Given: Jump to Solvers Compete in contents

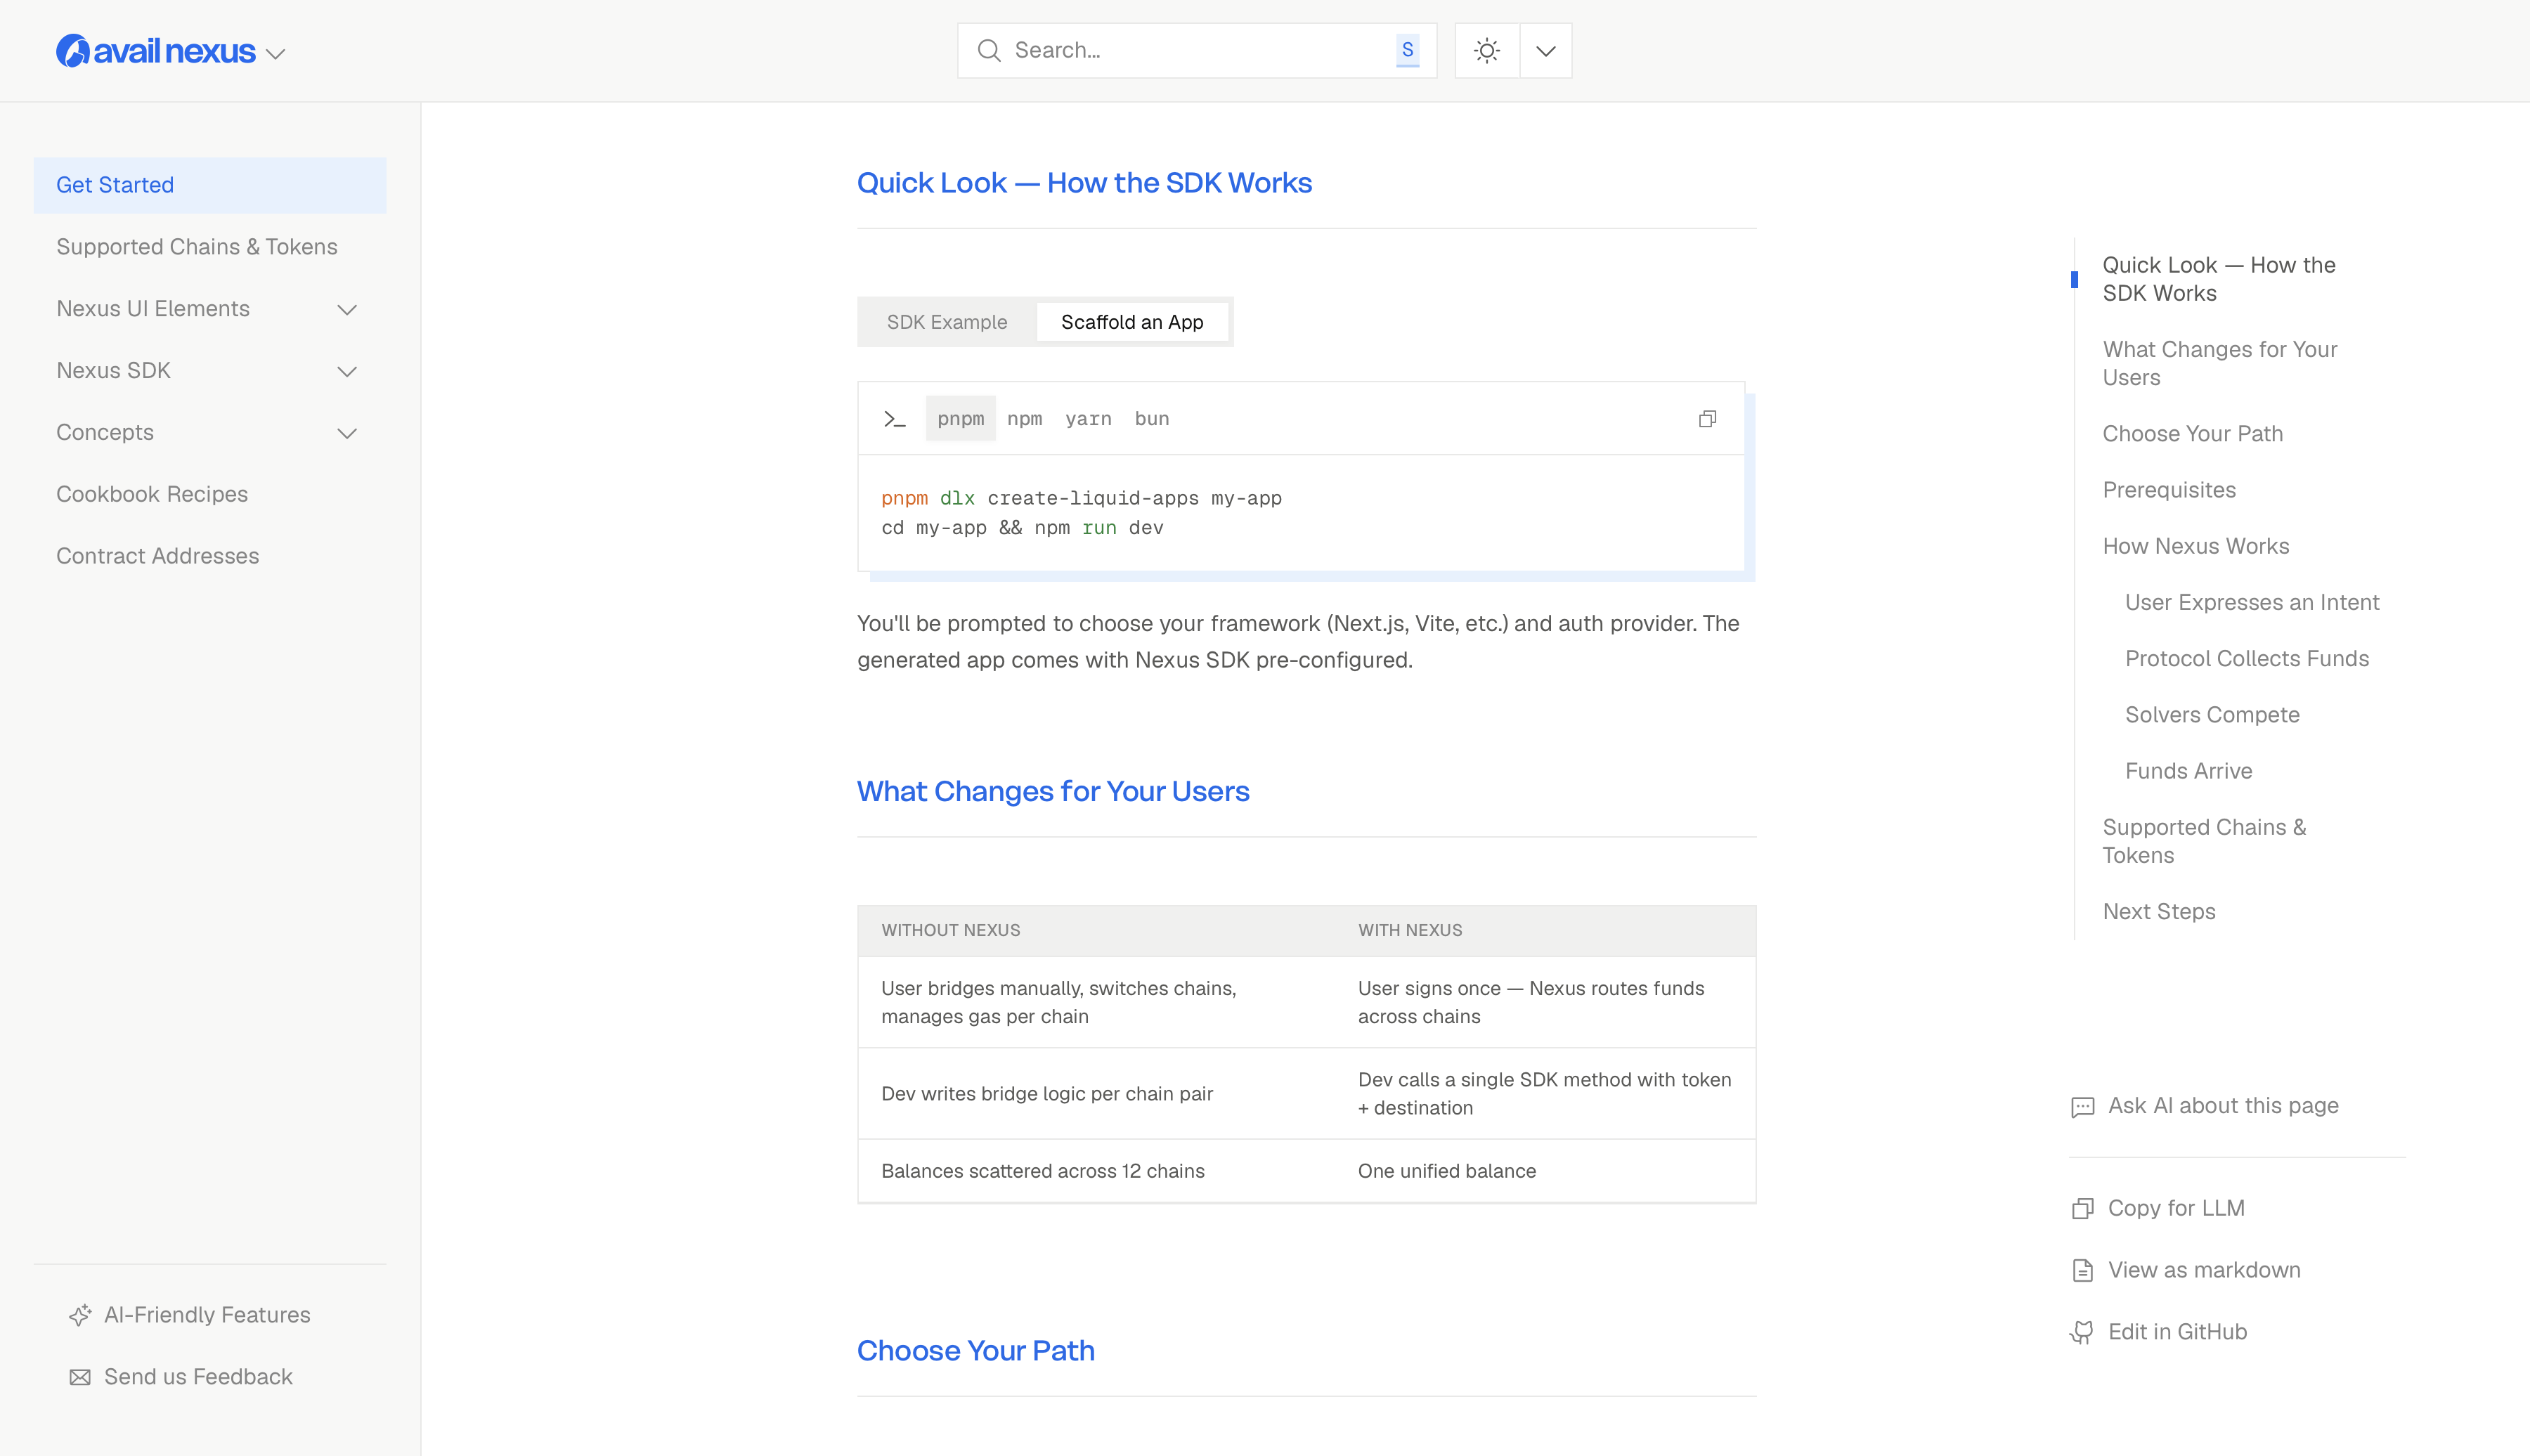Looking at the screenshot, I should pyautogui.click(x=2212, y=714).
